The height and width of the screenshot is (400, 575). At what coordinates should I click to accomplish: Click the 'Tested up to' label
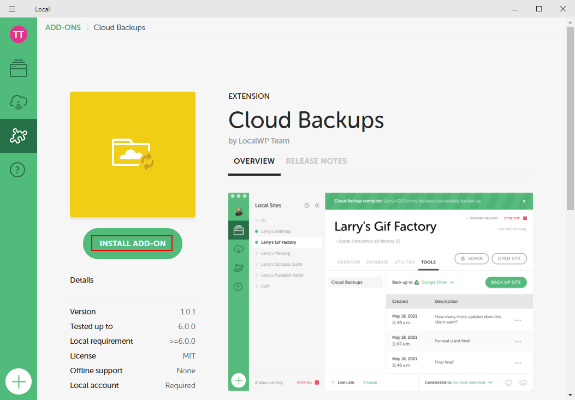pos(91,326)
